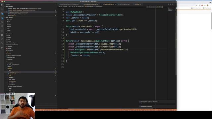Close the my_app_model.dart entry in Open Editors
Viewport: 212px width, 119px height.
coord(7,12)
